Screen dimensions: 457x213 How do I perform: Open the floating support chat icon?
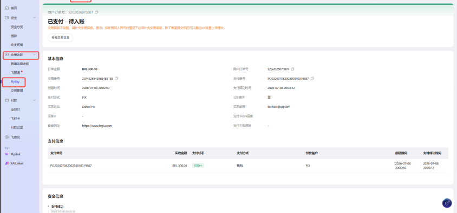pyautogui.click(x=447, y=203)
